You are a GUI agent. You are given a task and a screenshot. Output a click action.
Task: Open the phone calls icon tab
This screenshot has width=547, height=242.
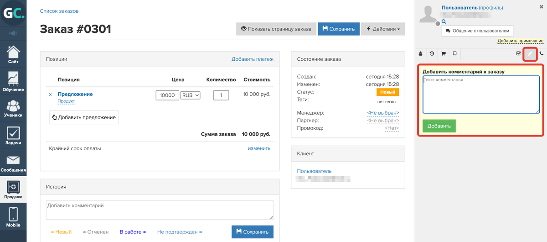click(542, 53)
